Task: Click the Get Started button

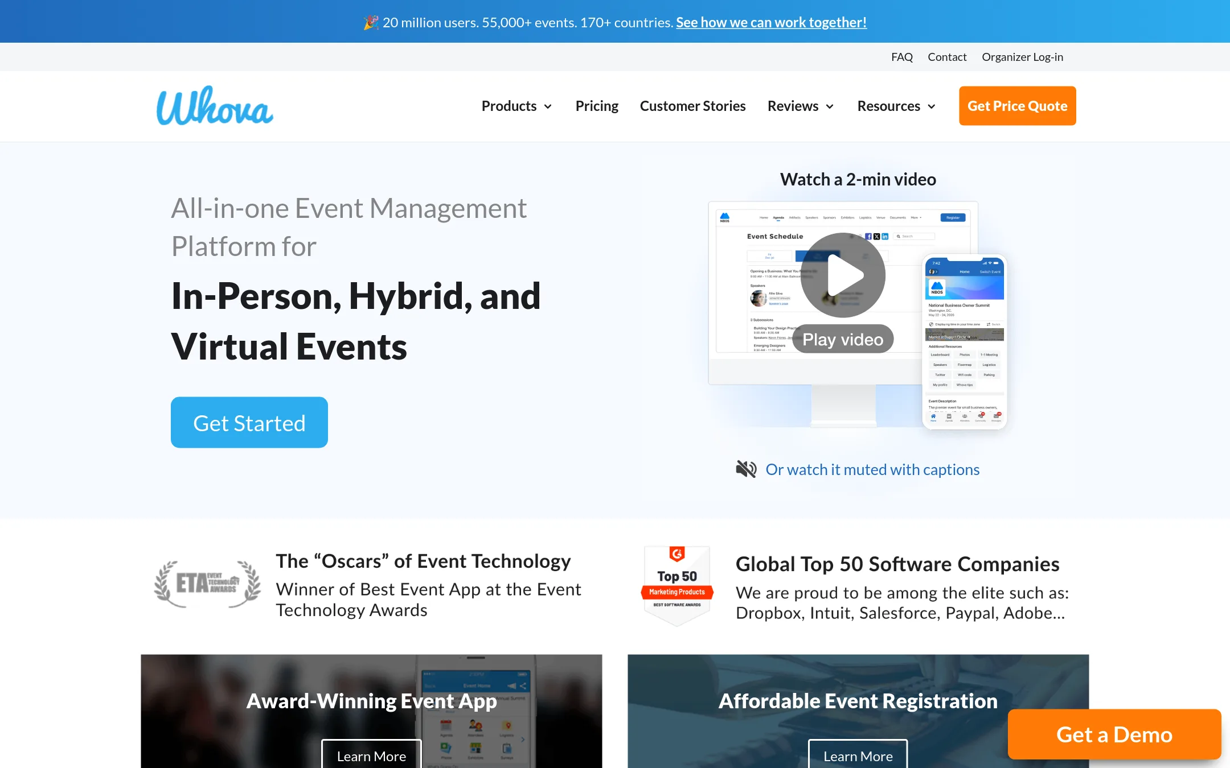Action: coord(249,422)
